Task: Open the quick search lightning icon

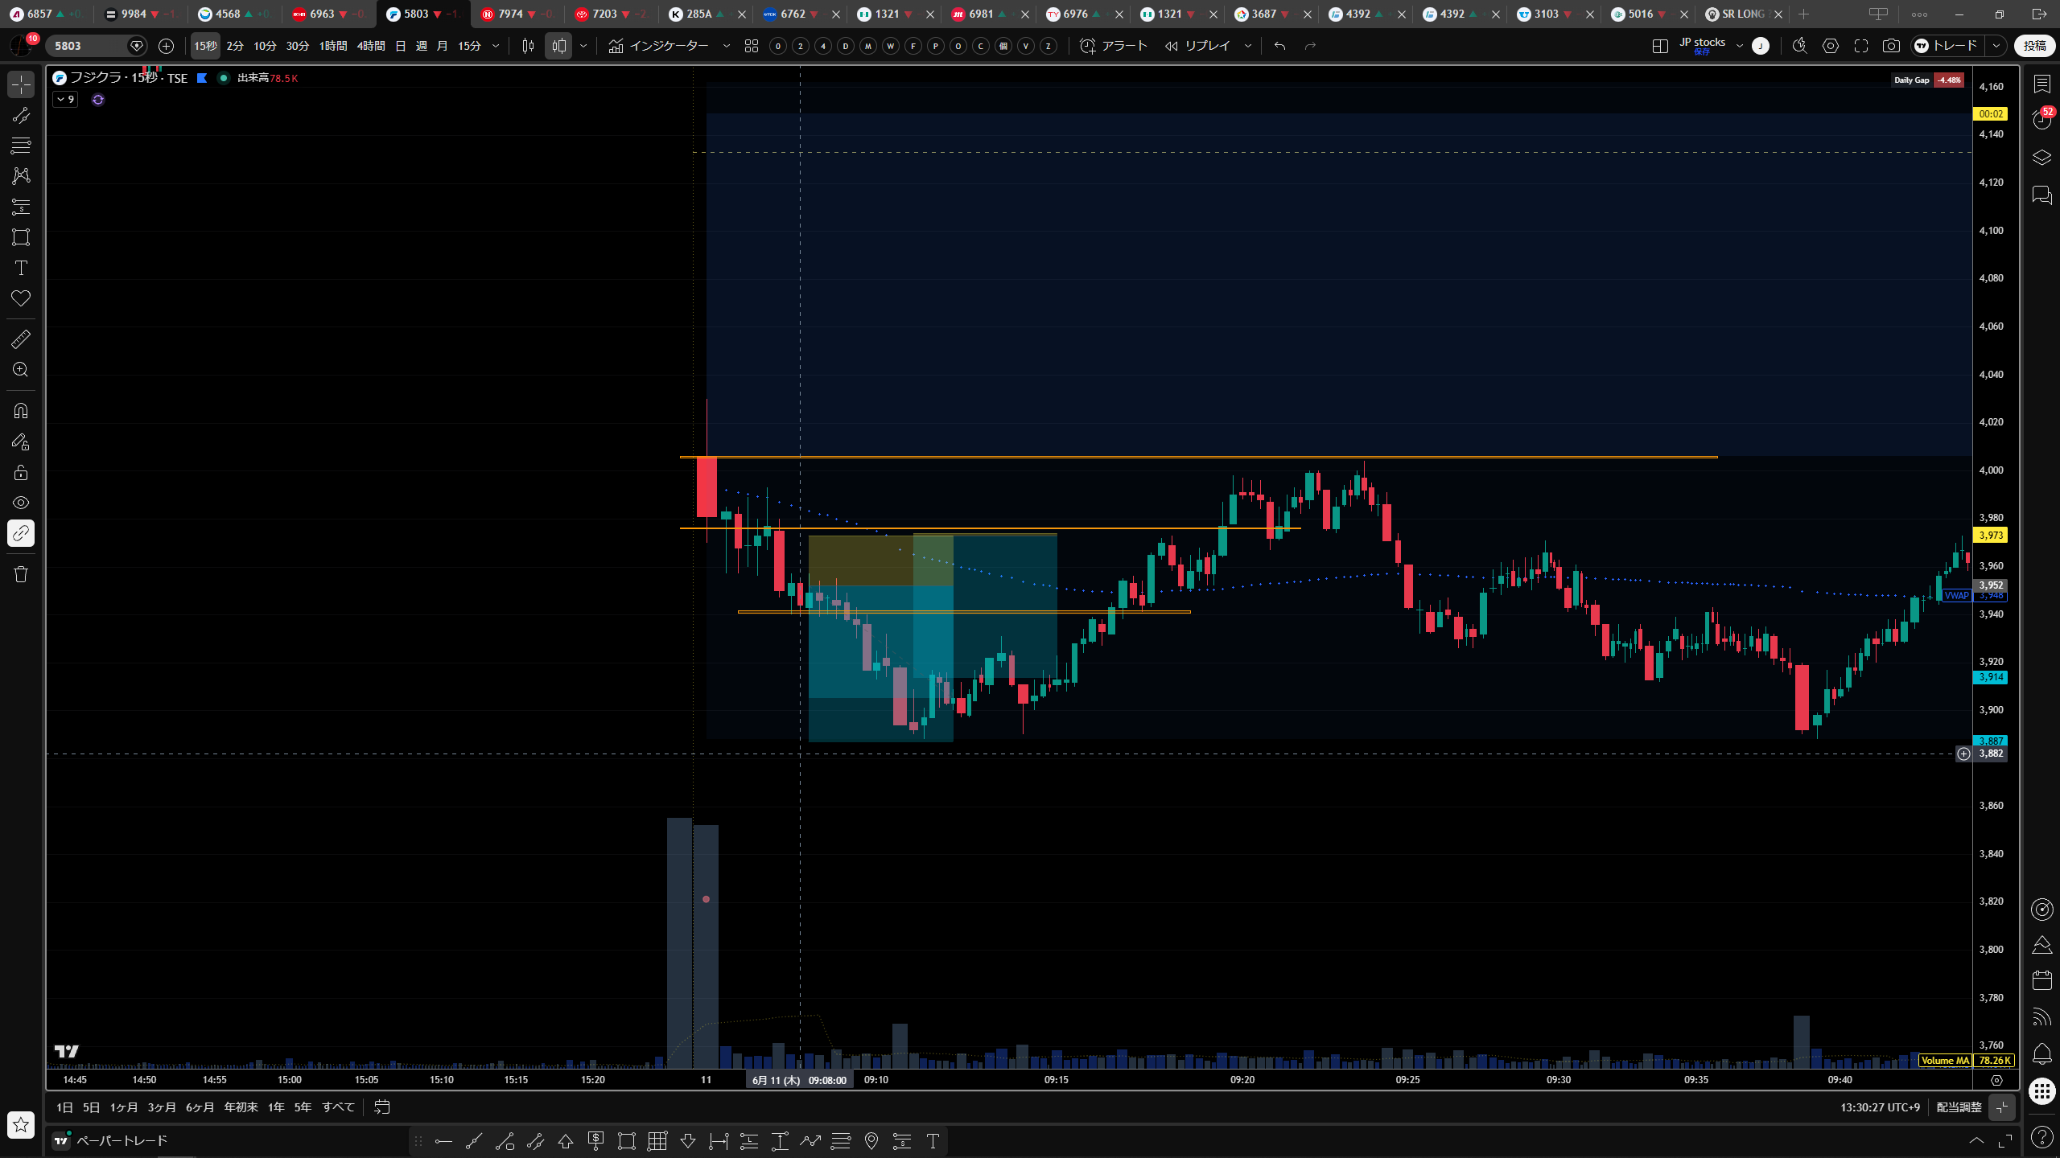Action: 1800,46
